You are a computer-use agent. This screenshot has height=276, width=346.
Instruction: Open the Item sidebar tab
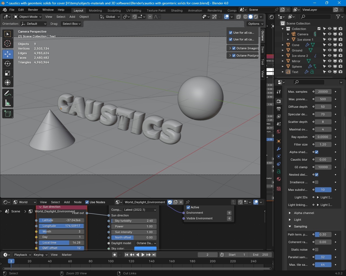[263, 49]
